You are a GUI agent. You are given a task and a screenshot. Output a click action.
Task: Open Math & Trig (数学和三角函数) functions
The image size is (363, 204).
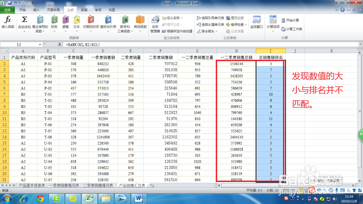pyautogui.click(x=125, y=24)
